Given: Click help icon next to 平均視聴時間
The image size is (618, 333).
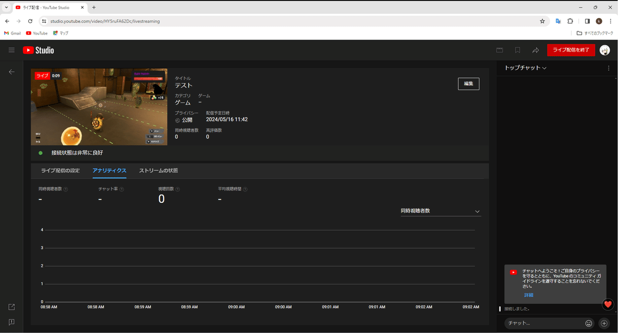Looking at the screenshot, I should 245,189.
